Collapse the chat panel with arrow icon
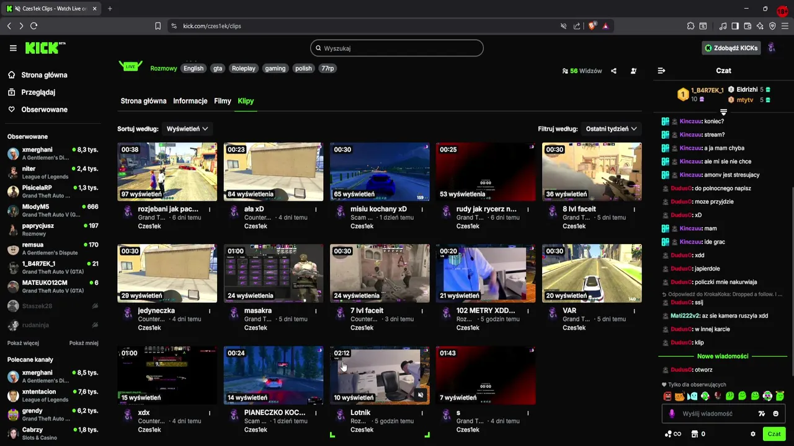Screen dimensions: 794x446 [661, 71]
